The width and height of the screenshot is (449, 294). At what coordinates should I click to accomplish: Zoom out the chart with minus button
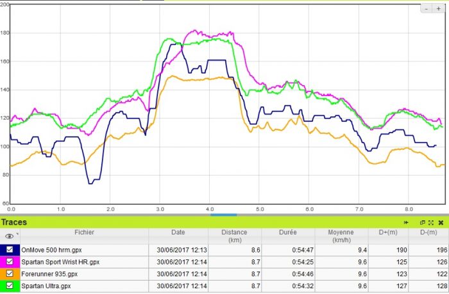coord(427,9)
